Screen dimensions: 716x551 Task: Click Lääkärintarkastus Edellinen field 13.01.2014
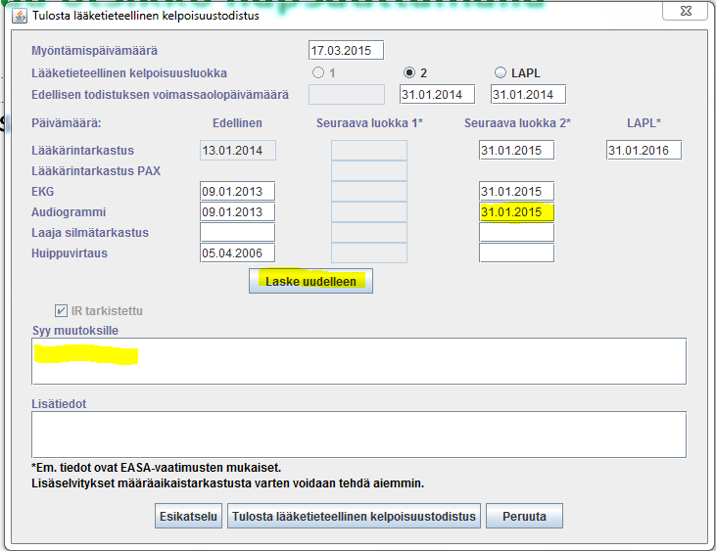(x=237, y=150)
